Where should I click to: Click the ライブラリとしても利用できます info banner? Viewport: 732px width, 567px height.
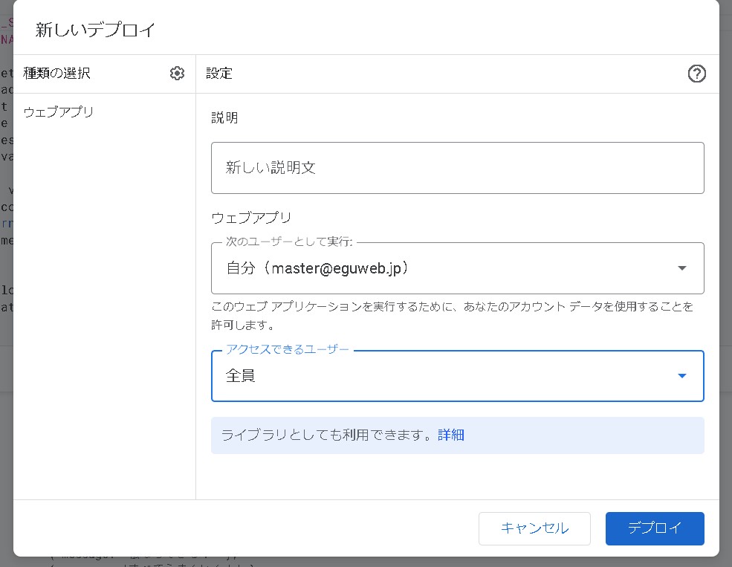327,435
